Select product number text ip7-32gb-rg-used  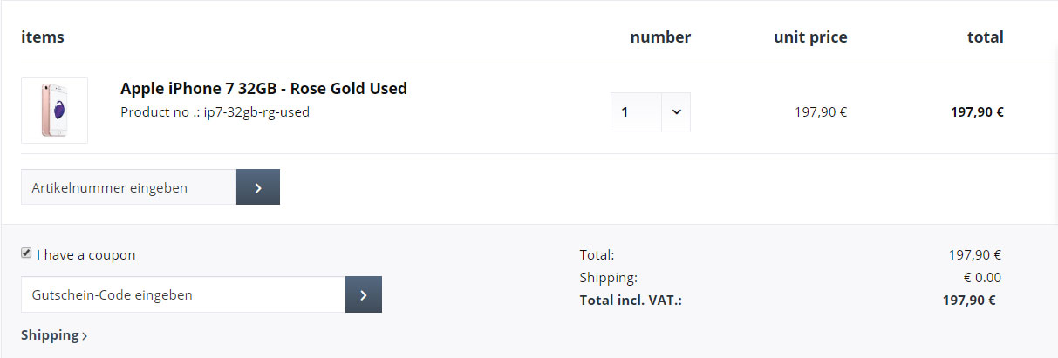coord(256,112)
